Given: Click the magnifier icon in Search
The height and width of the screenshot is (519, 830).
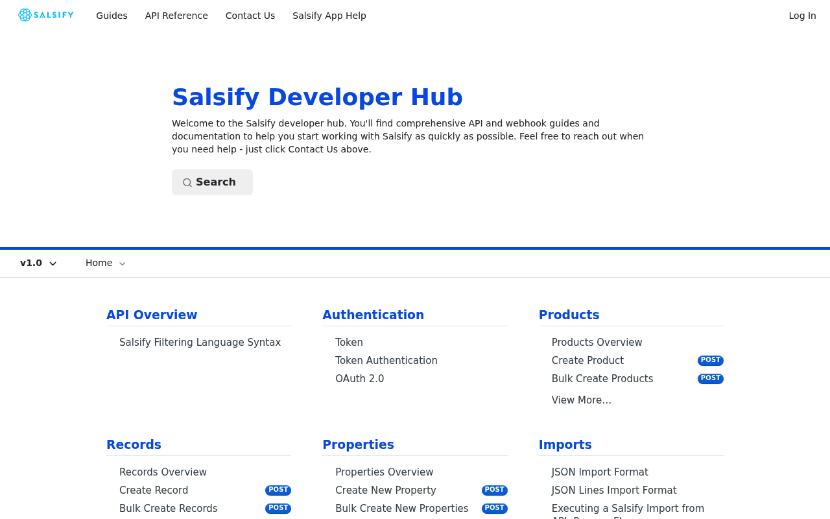Looking at the screenshot, I should click(x=187, y=183).
